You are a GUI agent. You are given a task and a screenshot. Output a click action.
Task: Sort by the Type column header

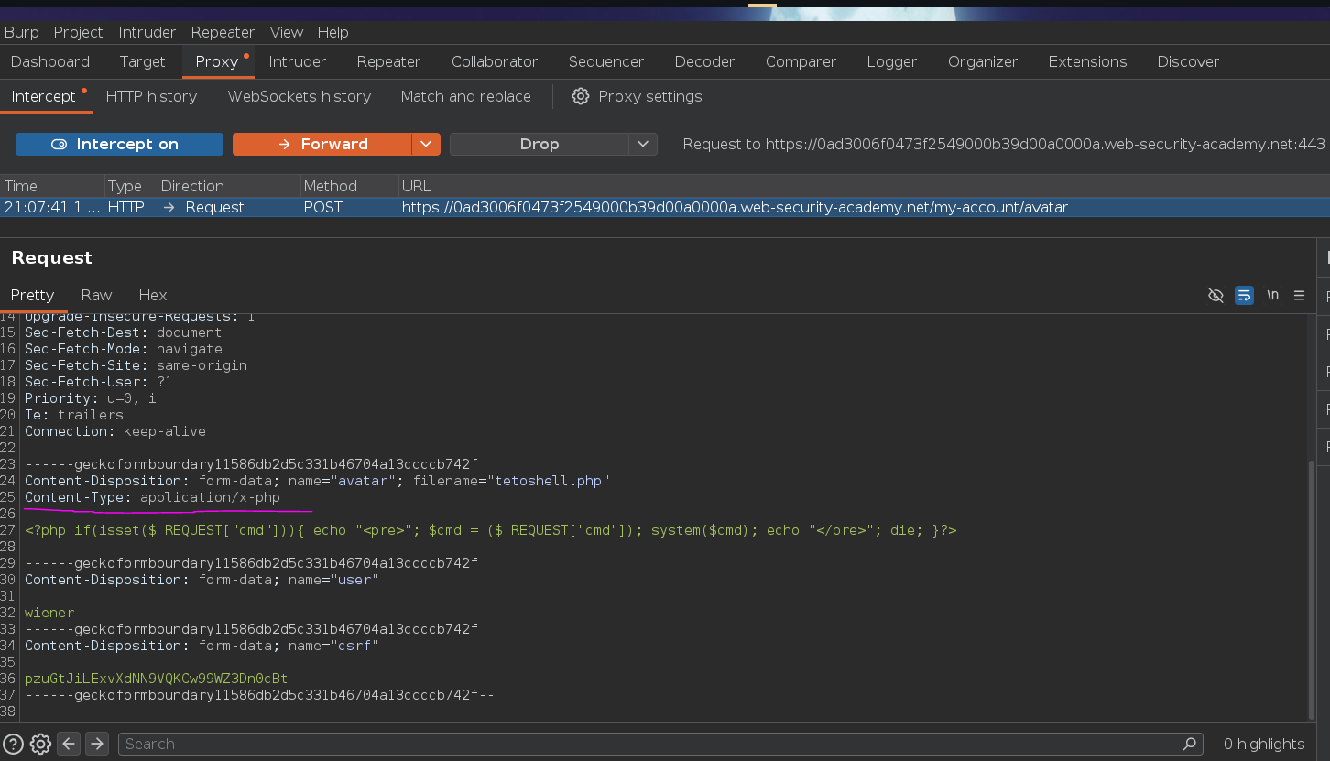click(x=131, y=186)
